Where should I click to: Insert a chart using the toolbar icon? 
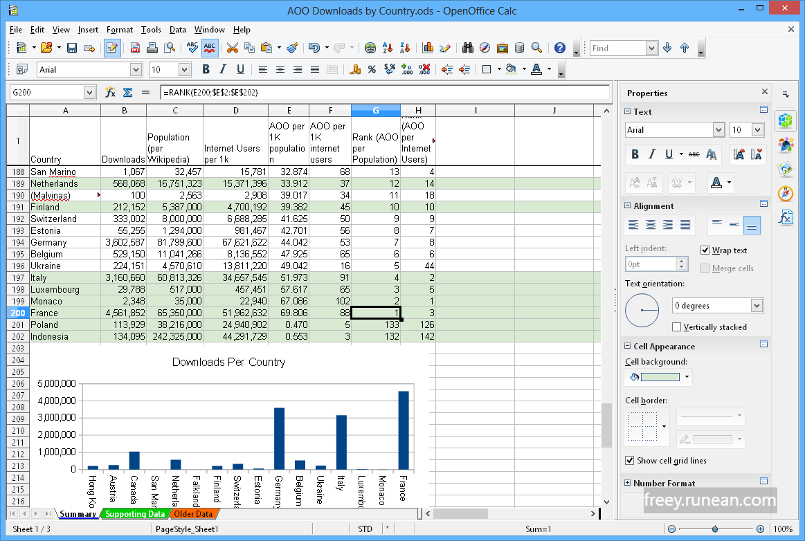pyautogui.click(x=428, y=48)
